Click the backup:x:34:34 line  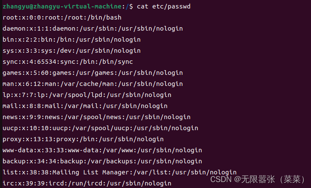pos(102,162)
